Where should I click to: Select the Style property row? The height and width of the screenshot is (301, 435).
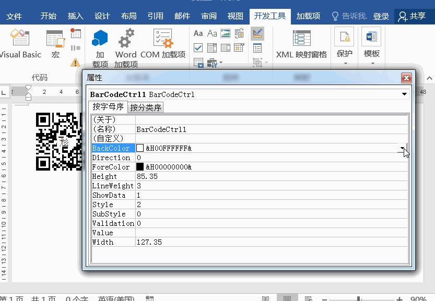[250, 204]
